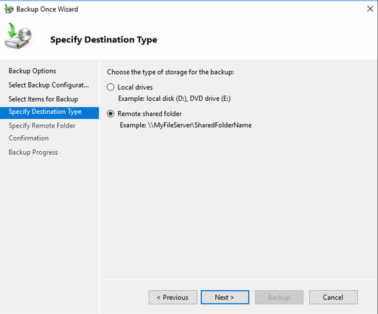This screenshot has height=314, width=378.
Task: Click the Backup Progress step in sidebar
Action: 33,152
